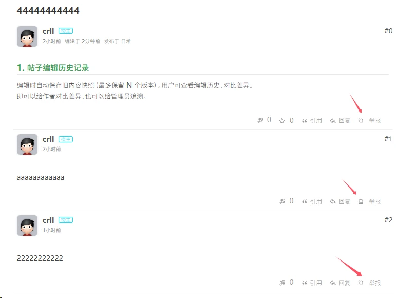The image size is (396, 298).
Task: Click the 楼主 badge on post #0
Action: (x=66, y=31)
